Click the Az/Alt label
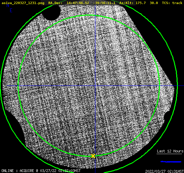The width and height of the screenshot is (184, 173). pos(127,3)
